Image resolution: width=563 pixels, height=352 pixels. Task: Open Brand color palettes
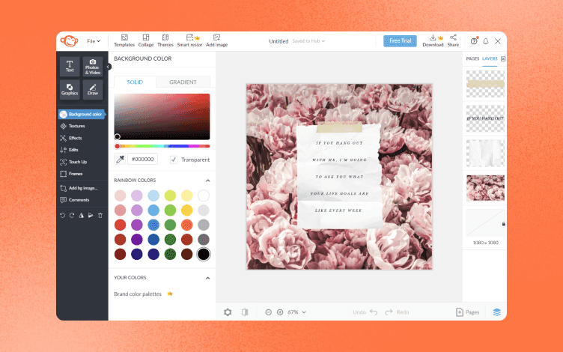[143, 294]
